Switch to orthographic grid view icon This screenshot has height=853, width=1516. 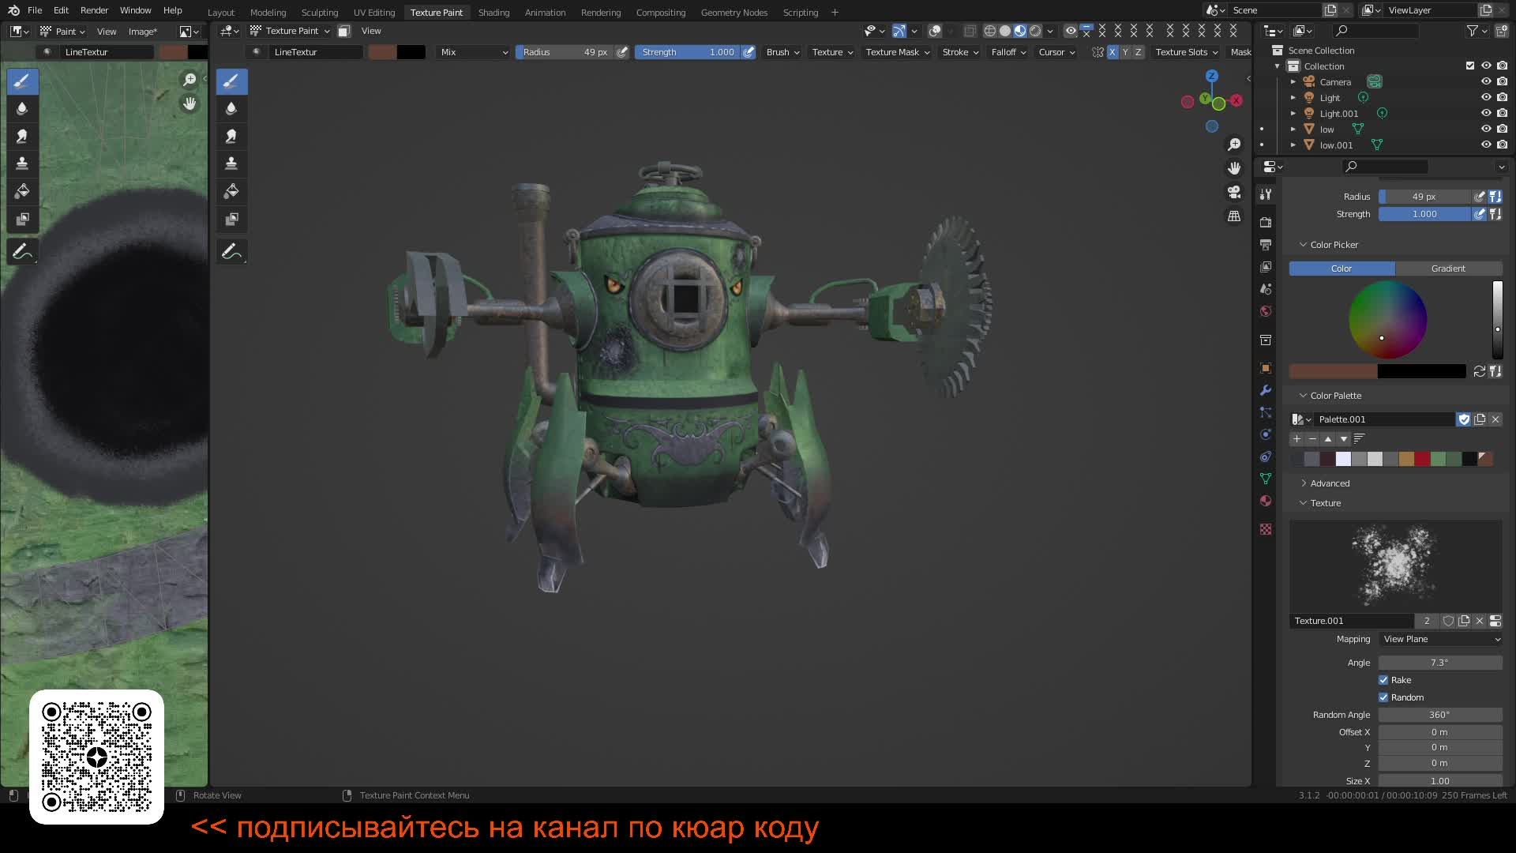pos(1234,216)
